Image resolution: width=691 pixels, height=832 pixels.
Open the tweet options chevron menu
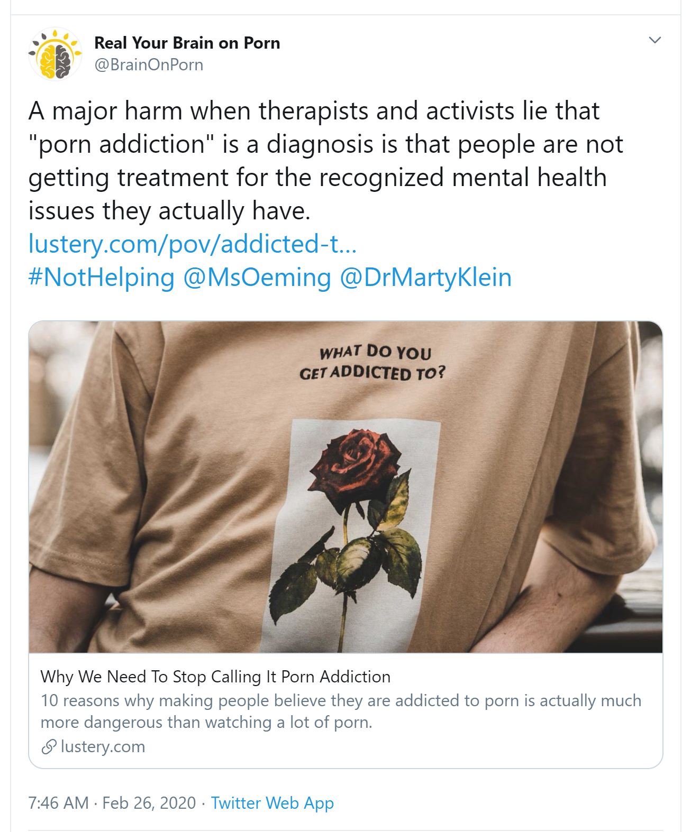click(x=654, y=41)
